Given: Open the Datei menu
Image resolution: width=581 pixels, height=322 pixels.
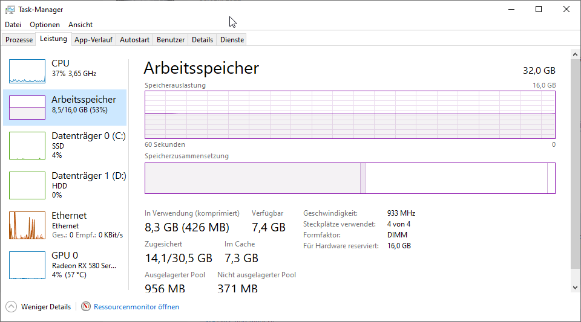Looking at the screenshot, I should [13, 25].
